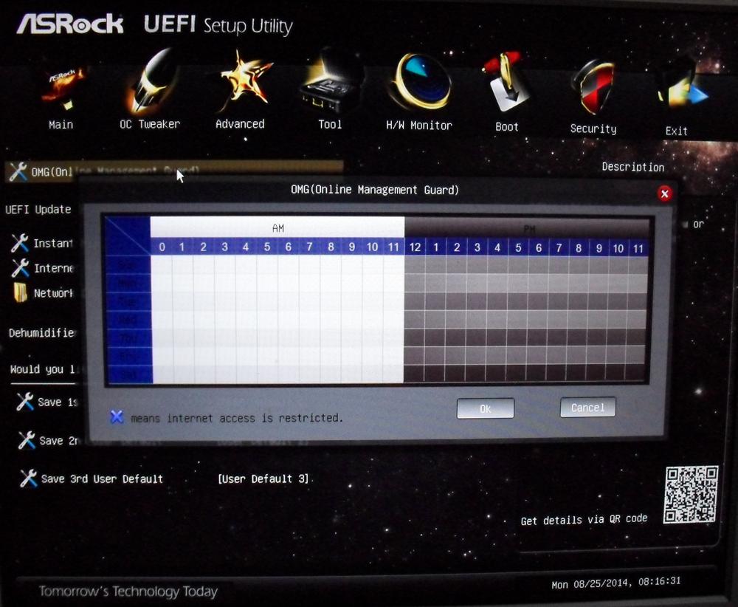Open the Network Configuration folder icon
The image size is (738, 607).
(20, 292)
